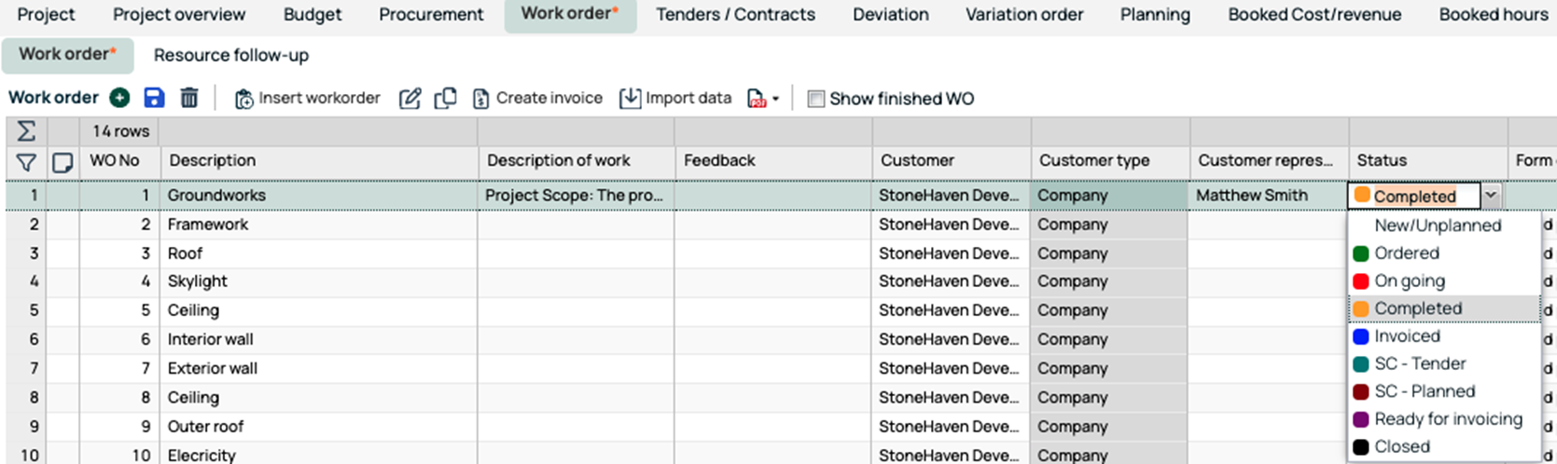Viewport: 1557px width, 464px height.
Task: Click the green add work order icon
Action: click(119, 98)
